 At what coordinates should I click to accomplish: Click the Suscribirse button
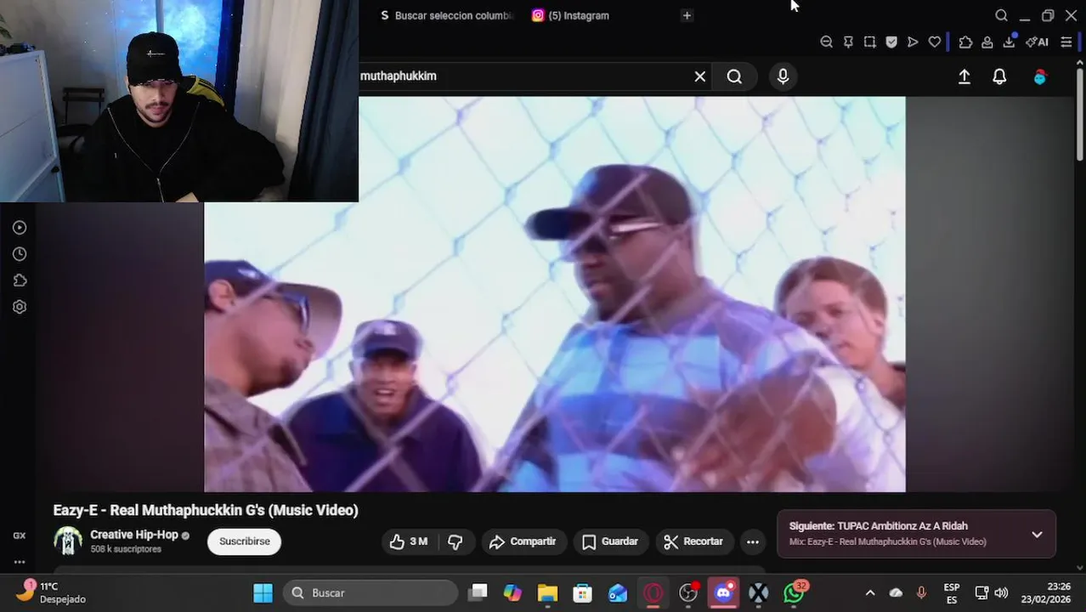click(x=245, y=541)
